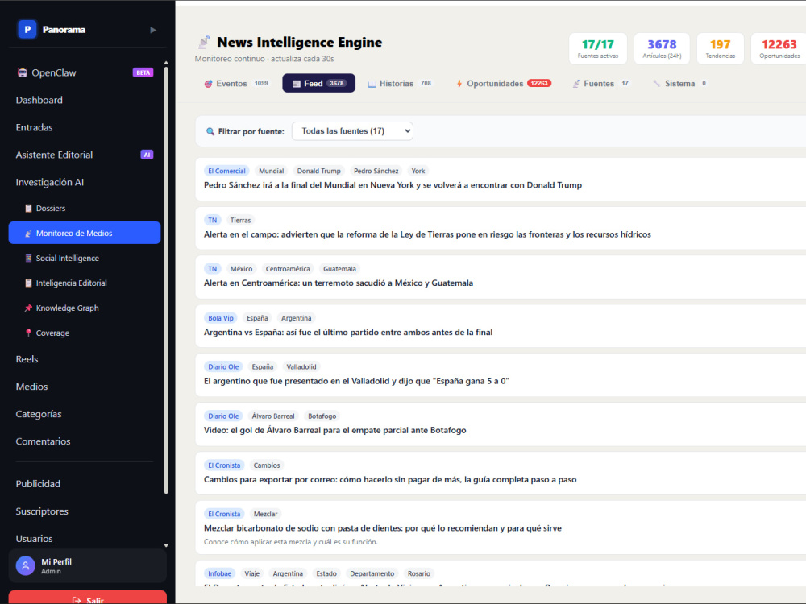Switch to the Historias tab
Viewport: 806px width, 604px height.
point(400,83)
